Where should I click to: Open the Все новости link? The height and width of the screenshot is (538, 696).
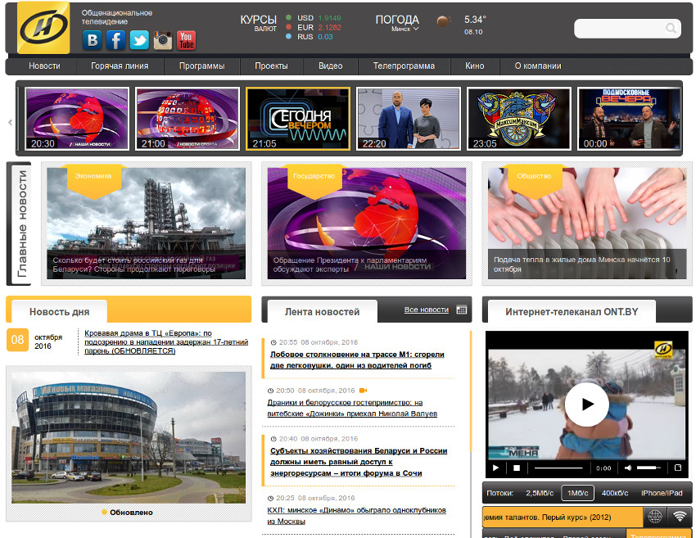pos(427,310)
